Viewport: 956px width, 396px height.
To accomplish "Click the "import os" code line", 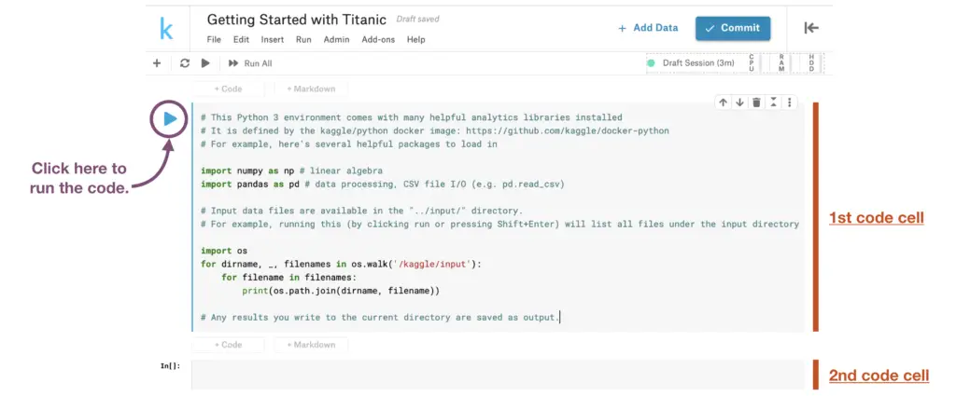I will click(224, 251).
